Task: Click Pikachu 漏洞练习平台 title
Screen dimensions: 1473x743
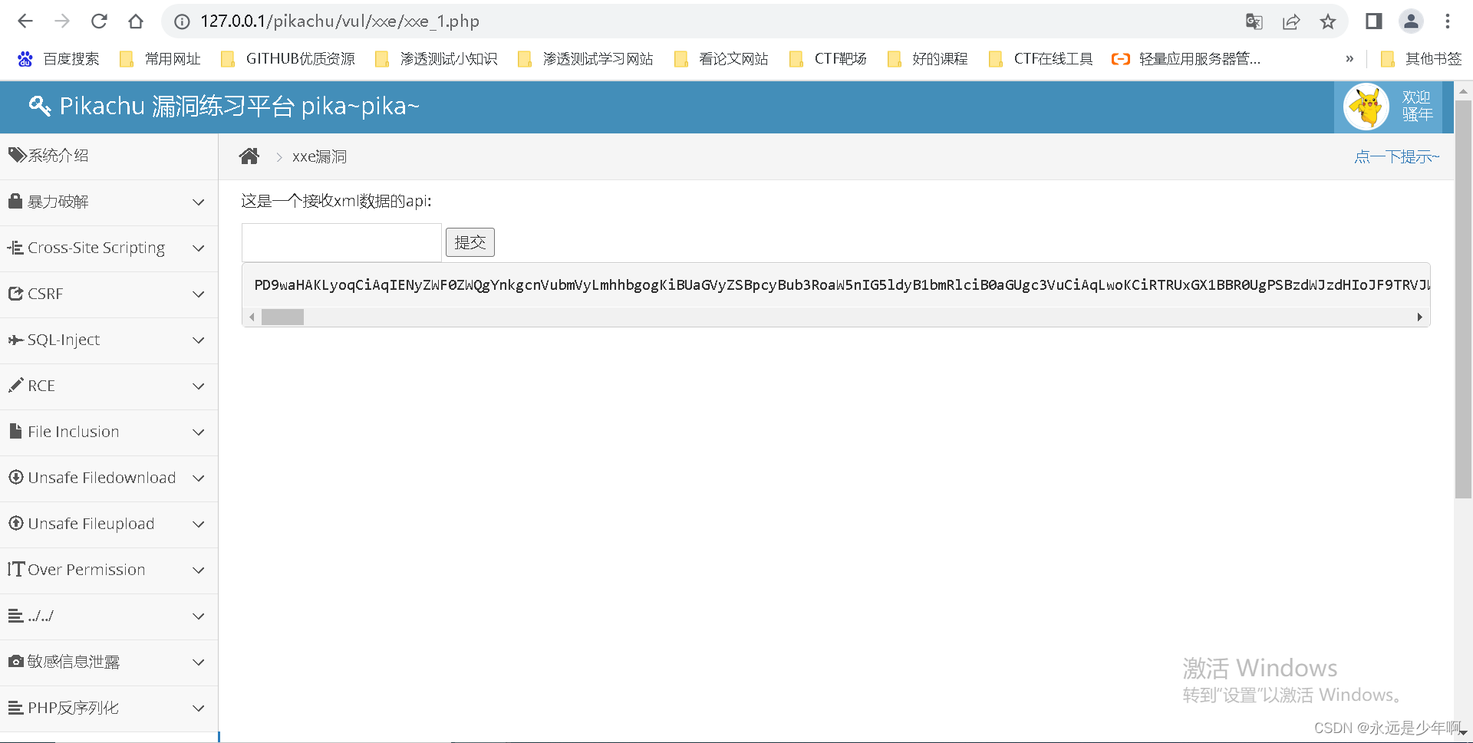Action: [x=239, y=106]
